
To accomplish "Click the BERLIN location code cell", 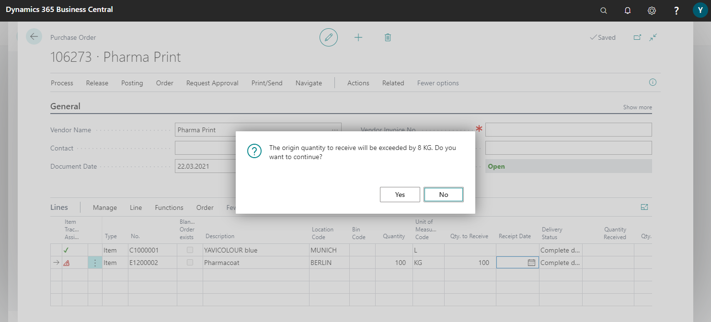I will tap(329, 263).
